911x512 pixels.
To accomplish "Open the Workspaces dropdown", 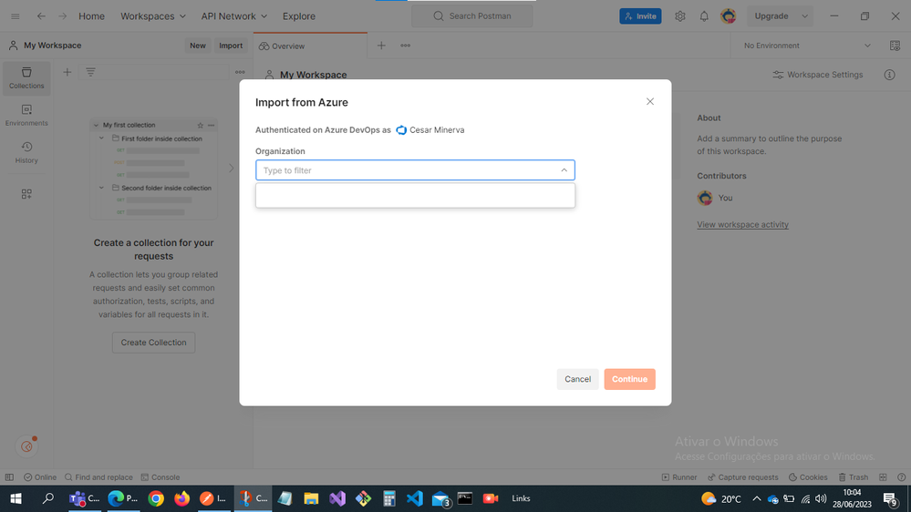I will pos(153,16).
